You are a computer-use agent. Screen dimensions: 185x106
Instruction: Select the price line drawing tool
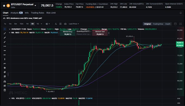tap(5, 63)
